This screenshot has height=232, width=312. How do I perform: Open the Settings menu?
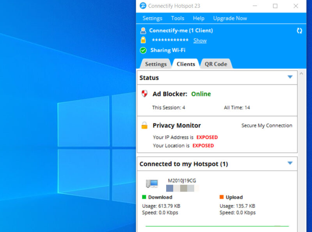point(152,18)
